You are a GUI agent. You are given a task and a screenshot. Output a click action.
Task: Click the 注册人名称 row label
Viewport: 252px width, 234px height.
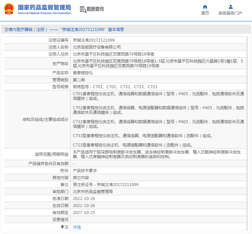click(x=58, y=47)
